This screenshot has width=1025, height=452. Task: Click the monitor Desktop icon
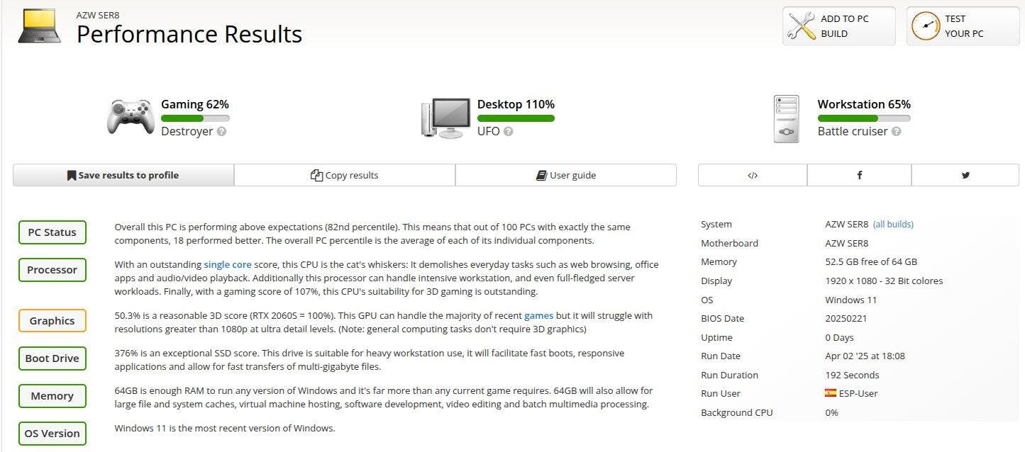point(445,118)
